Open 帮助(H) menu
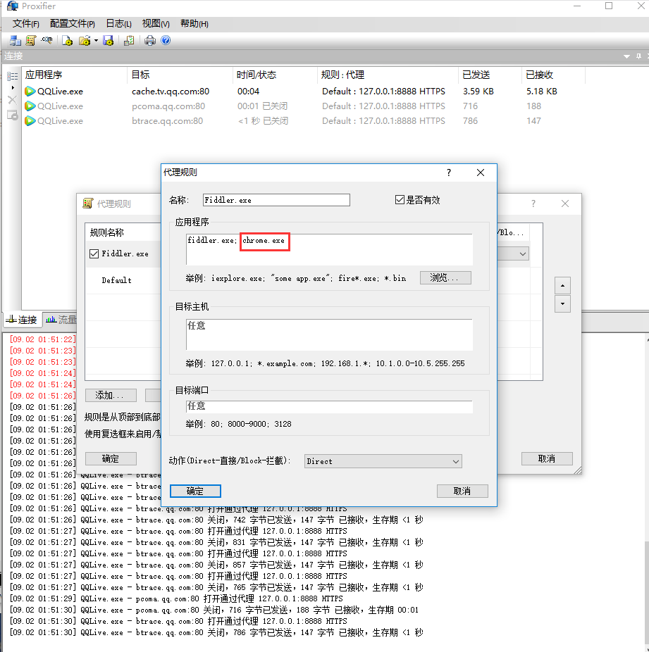The width and height of the screenshot is (649, 652). [x=194, y=24]
